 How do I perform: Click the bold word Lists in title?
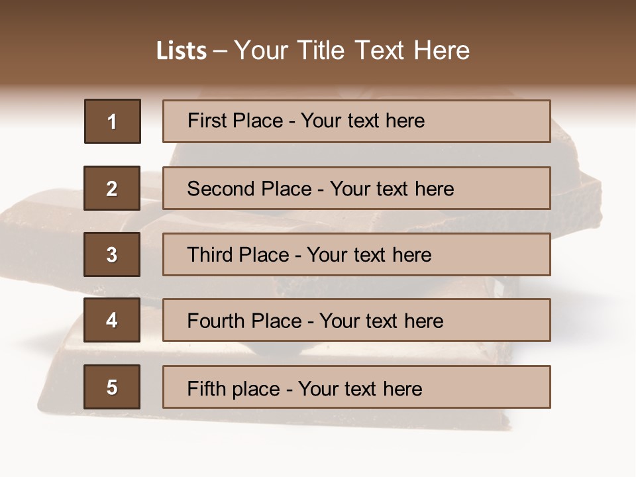[181, 51]
